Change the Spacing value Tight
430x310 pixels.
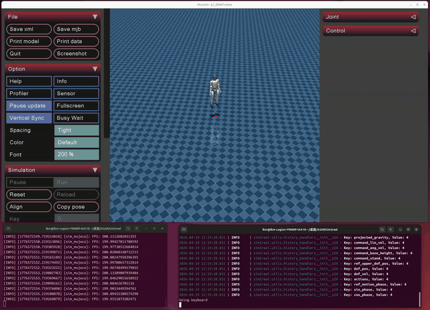click(76, 130)
